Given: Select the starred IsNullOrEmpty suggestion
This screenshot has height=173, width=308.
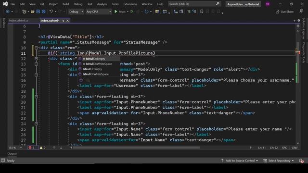Looking at the screenshot, I should click(99, 59).
